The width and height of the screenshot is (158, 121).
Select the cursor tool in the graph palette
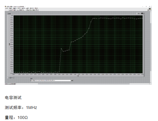(x=9, y=78)
